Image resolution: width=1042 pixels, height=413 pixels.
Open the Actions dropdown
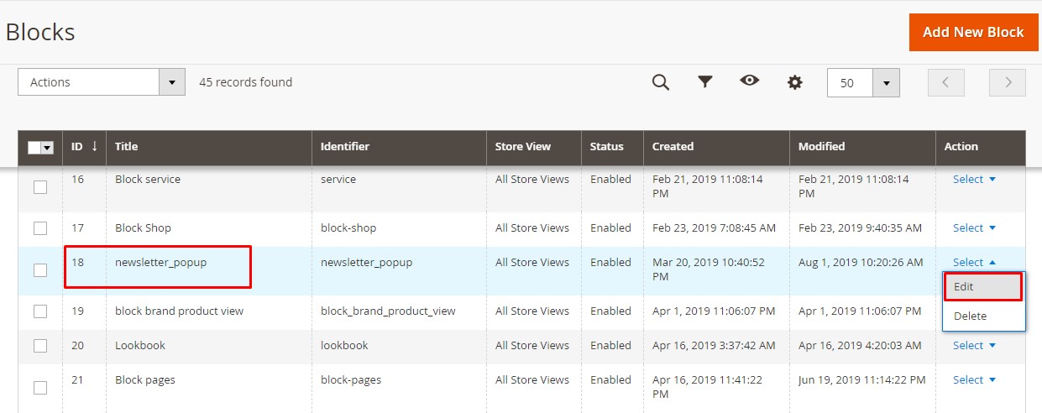(101, 82)
